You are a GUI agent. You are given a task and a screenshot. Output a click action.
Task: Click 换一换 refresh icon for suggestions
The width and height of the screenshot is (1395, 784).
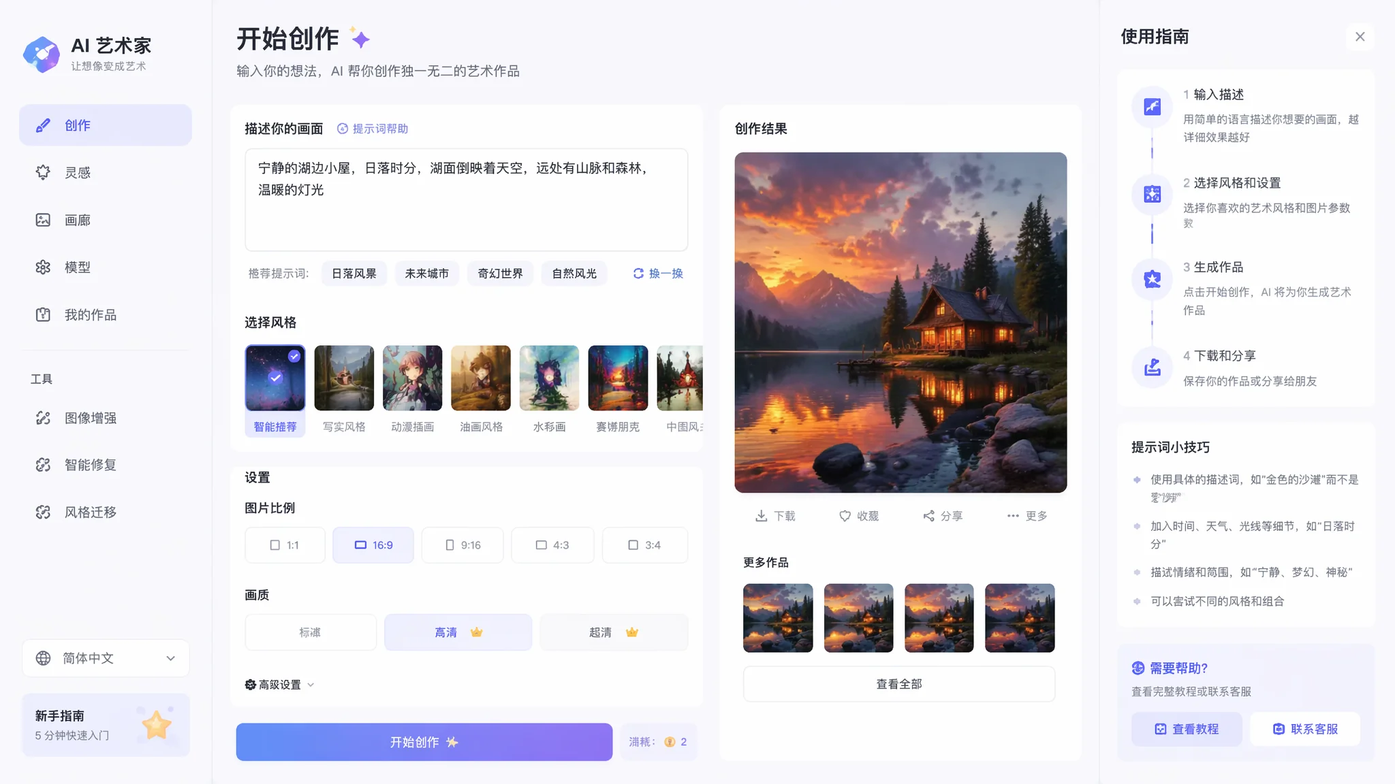pos(638,274)
